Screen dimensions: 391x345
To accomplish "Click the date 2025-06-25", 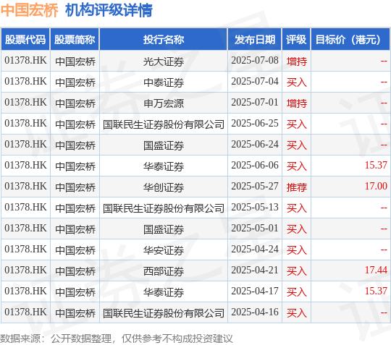I will tap(255, 123).
